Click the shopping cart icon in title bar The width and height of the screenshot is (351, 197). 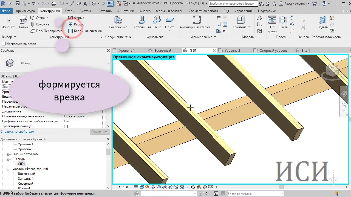click(x=315, y=4)
